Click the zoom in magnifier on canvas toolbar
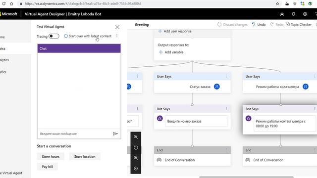 pyautogui.click(x=136, y=137)
